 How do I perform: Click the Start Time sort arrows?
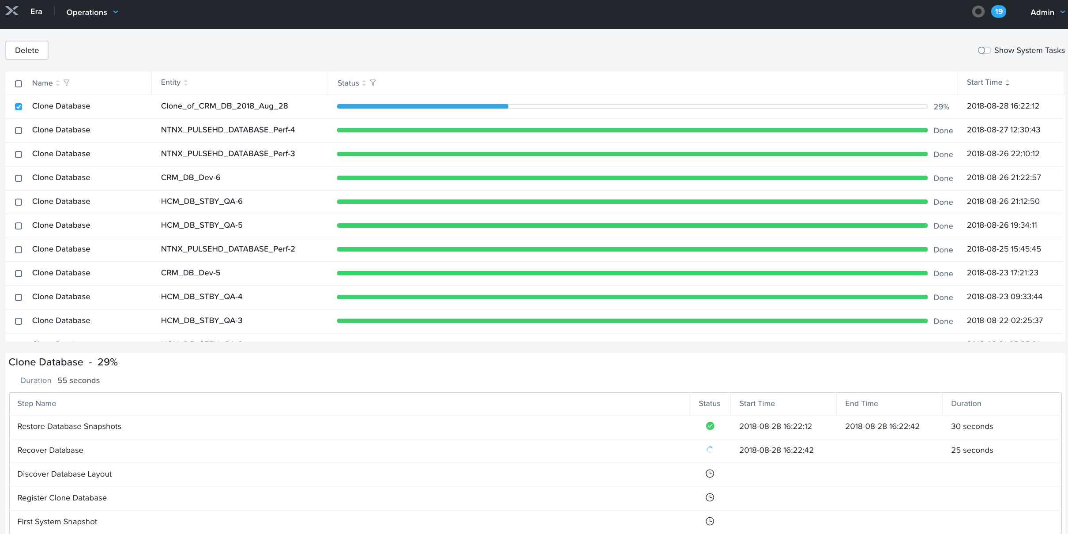[x=1008, y=83]
